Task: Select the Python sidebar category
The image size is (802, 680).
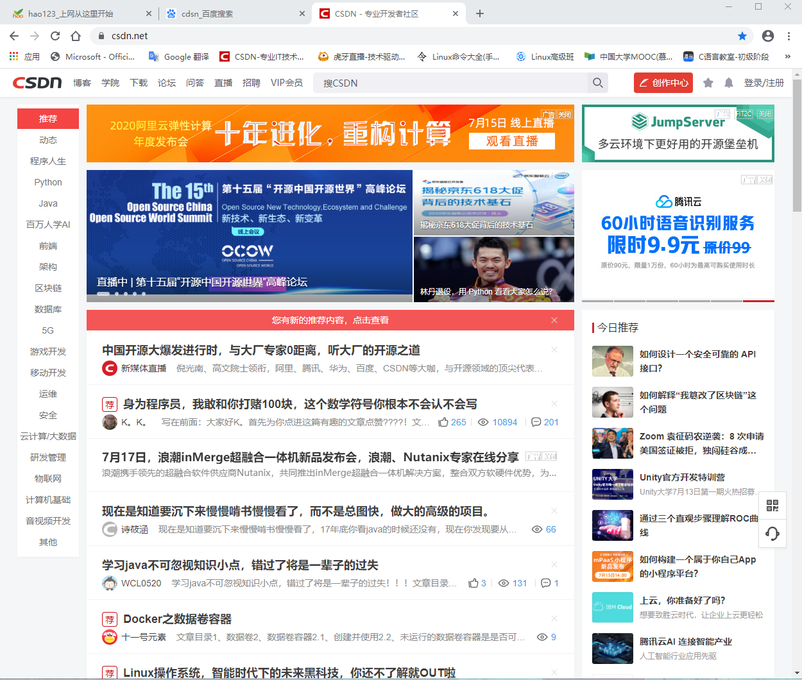Action: point(48,182)
